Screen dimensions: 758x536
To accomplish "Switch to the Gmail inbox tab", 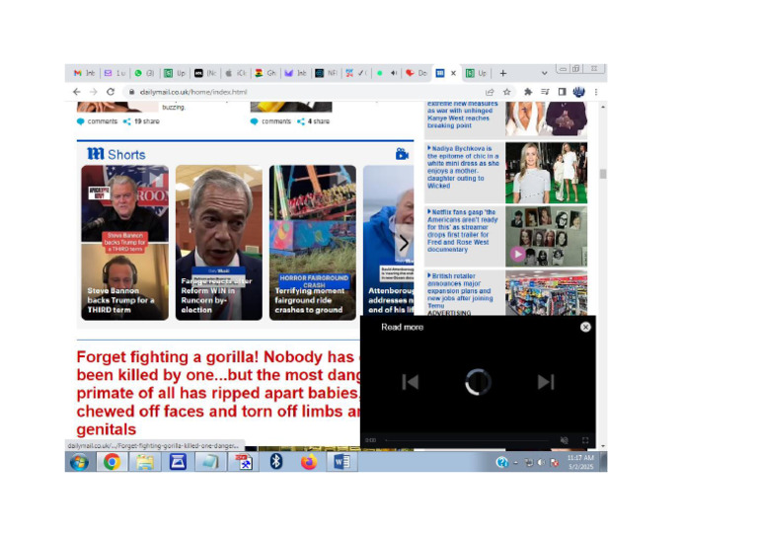I will pyautogui.click(x=84, y=73).
